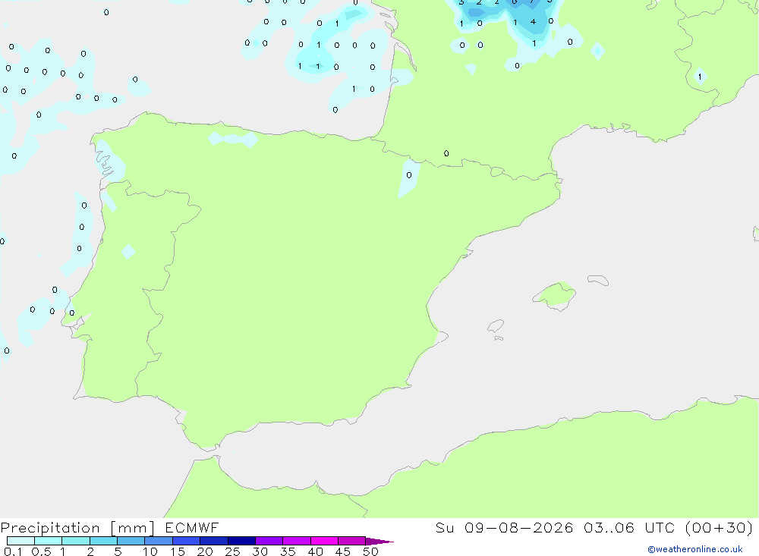Click the "Precipitation [mm]" title text

(x=77, y=528)
